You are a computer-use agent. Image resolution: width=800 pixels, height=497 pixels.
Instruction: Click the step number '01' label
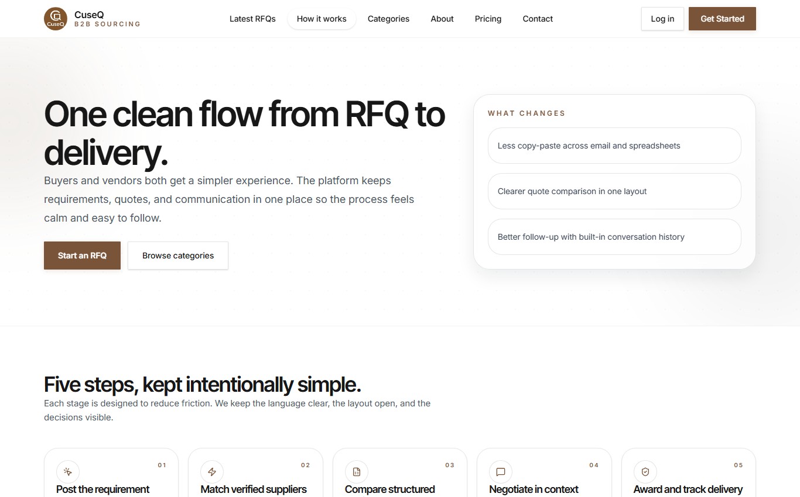162,465
